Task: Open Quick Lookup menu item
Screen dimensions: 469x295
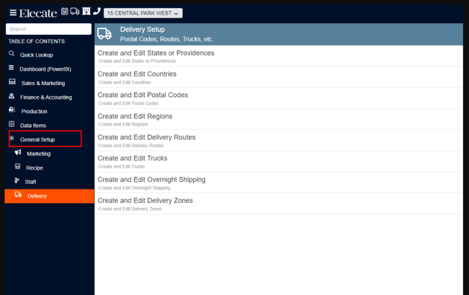Action: click(x=37, y=55)
